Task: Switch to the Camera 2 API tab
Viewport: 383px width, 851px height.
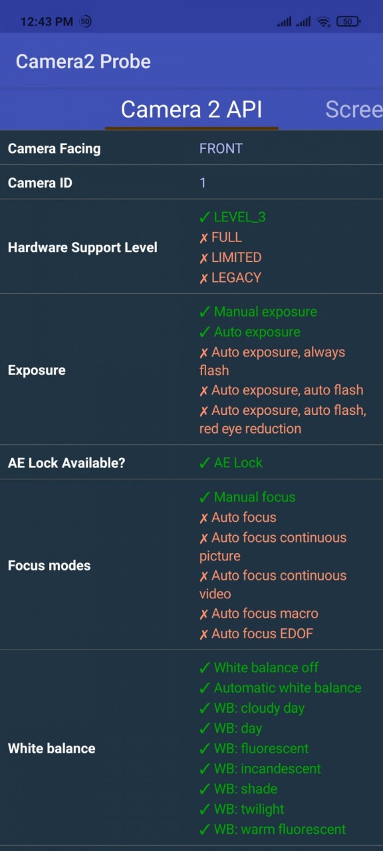Action: click(x=191, y=109)
